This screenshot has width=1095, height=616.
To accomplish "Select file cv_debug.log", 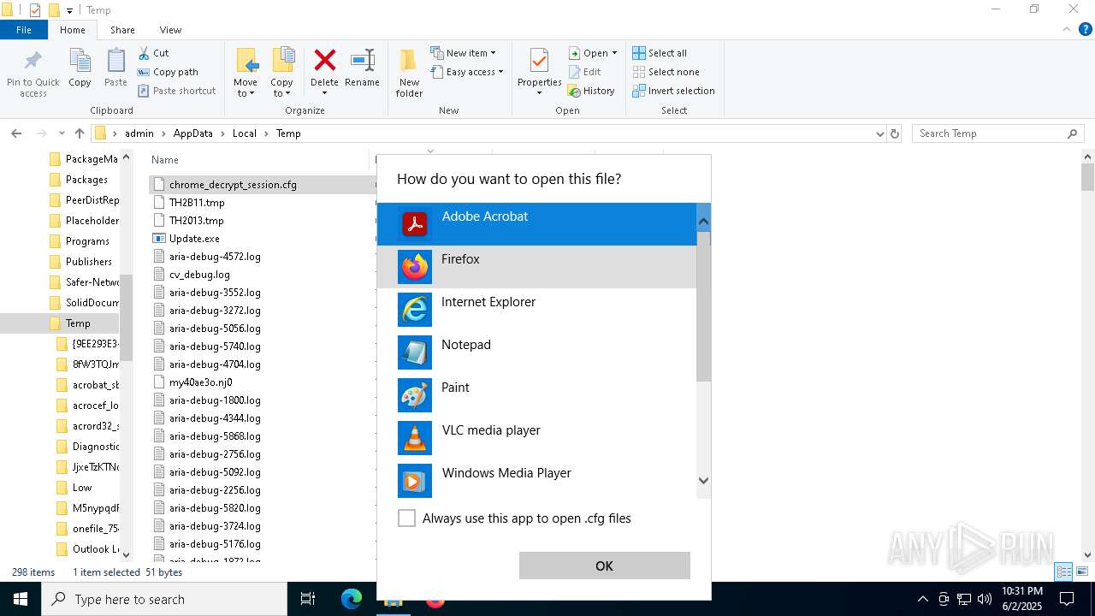I will point(199,275).
